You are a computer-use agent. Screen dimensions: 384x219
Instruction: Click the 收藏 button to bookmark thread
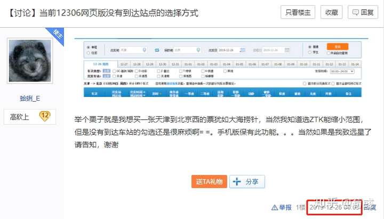pyautogui.click(x=331, y=12)
